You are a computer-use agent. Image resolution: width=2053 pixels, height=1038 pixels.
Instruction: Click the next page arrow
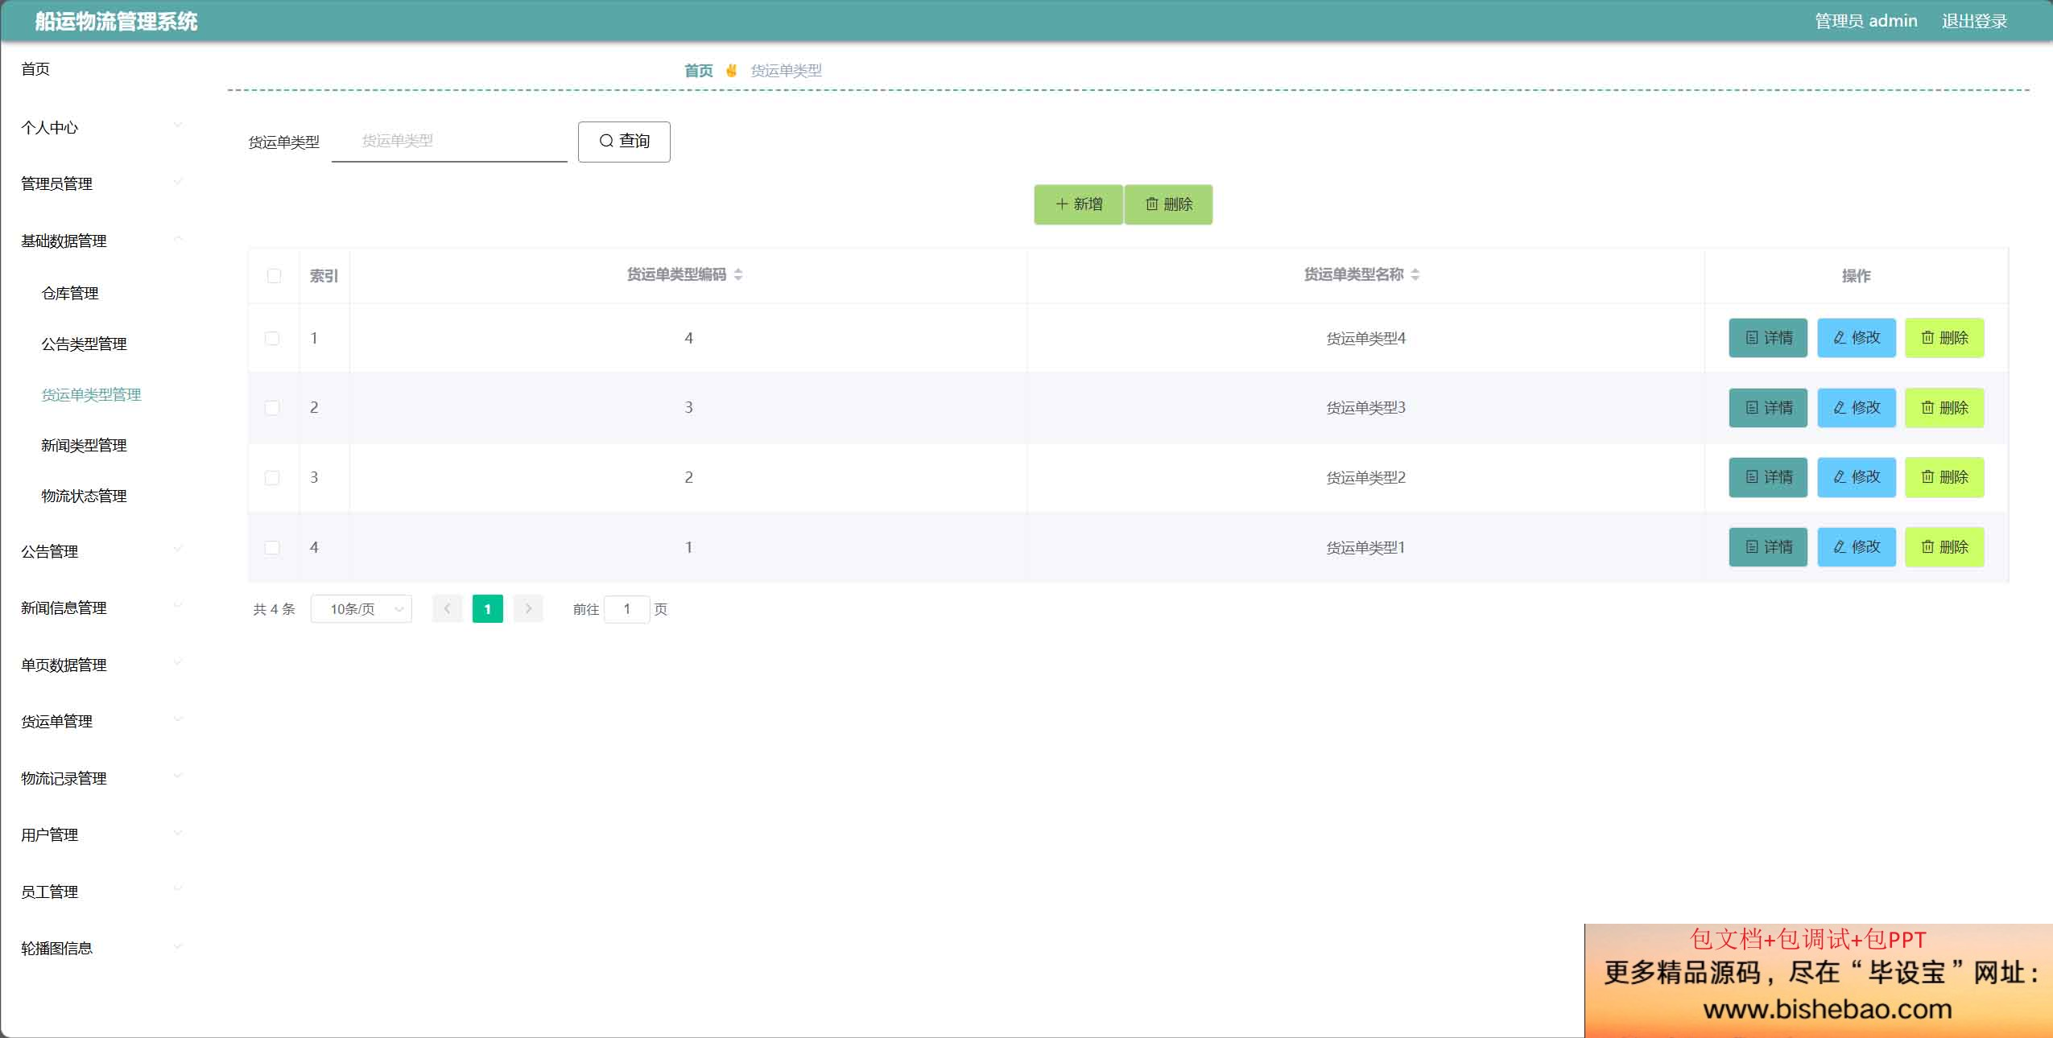528,609
